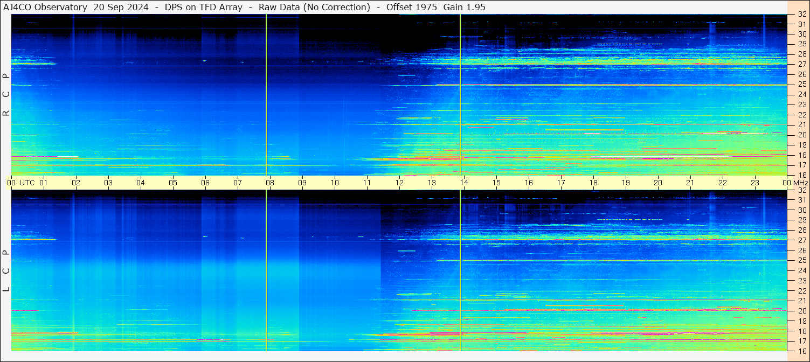This screenshot has height=362, width=810.
Task: Click the 20 MHz label in LCP frequency scale
Action: [x=802, y=311]
